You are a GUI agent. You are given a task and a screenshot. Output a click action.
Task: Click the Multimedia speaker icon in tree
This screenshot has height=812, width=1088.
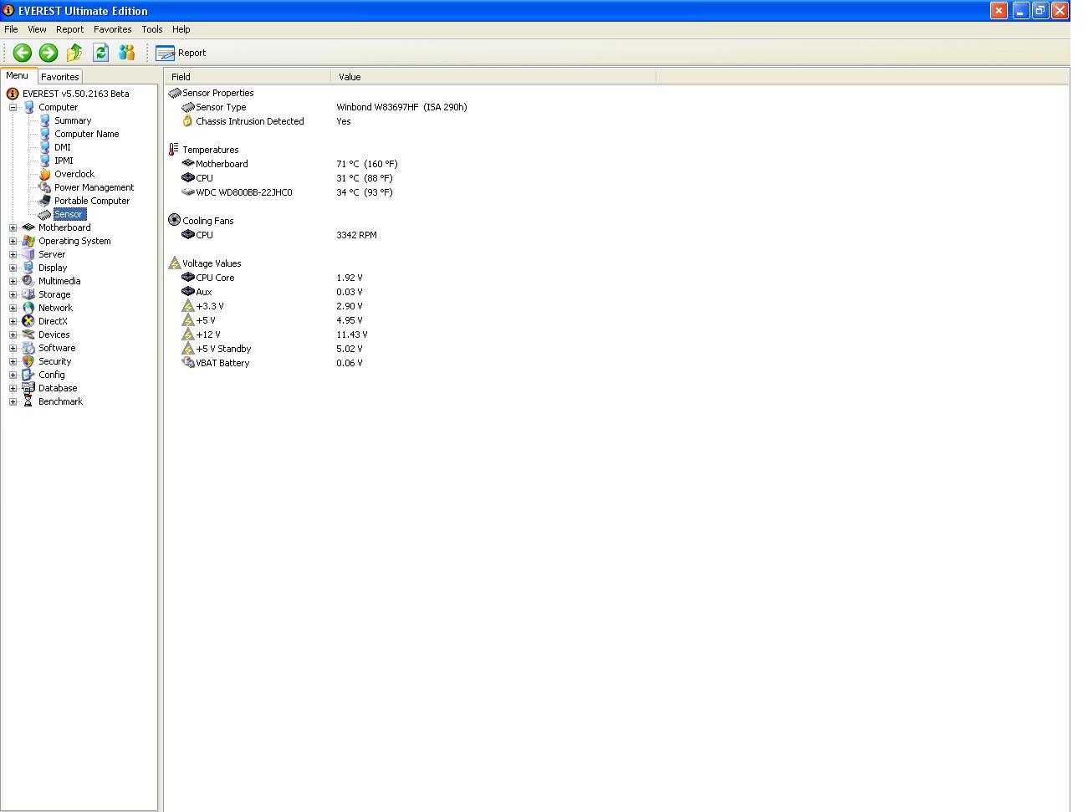tap(29, 281)
